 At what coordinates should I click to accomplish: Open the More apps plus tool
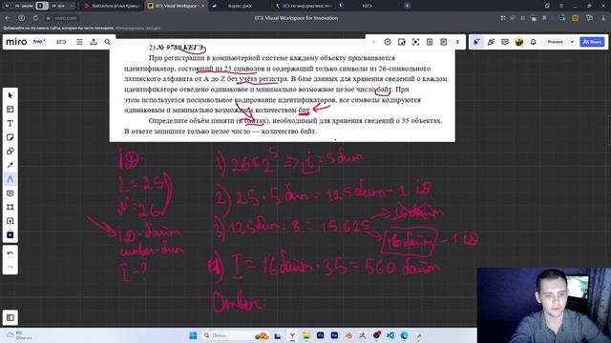[11, 235]
